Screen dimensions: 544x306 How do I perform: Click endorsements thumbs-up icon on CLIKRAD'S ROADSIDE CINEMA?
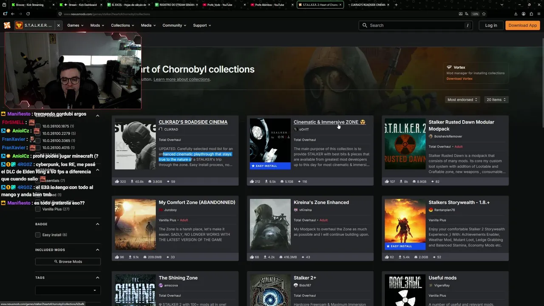click(117, 181)
